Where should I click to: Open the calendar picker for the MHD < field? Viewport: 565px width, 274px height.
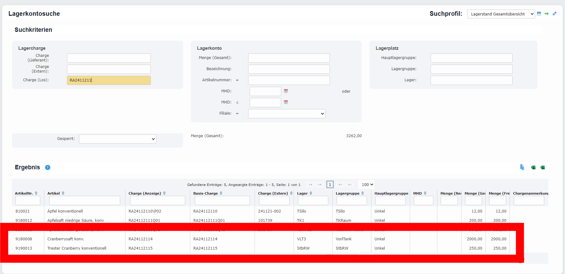pos(286,102)
